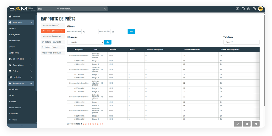Open Stocks in the sidebar
The height and width of the screenshot is (136, 272).
coord(13,28)
